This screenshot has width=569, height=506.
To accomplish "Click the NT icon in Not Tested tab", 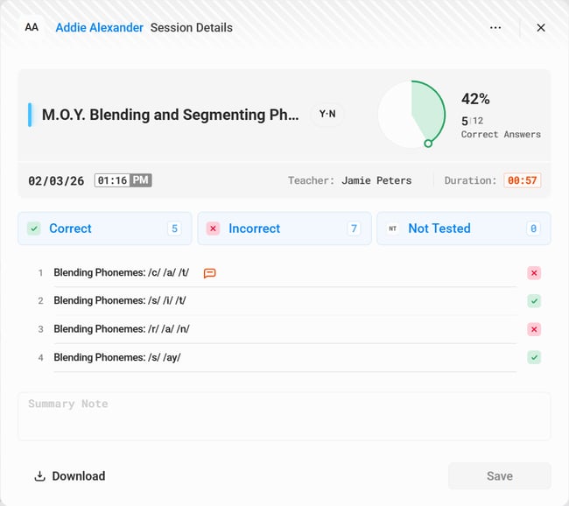I will [x=392, y=228].
